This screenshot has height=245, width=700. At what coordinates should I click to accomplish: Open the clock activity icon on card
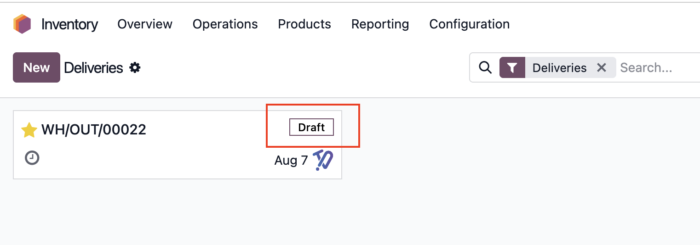click(x=32, y=158)
